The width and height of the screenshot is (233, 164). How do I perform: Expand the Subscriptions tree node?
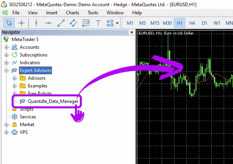coord(6,55)
